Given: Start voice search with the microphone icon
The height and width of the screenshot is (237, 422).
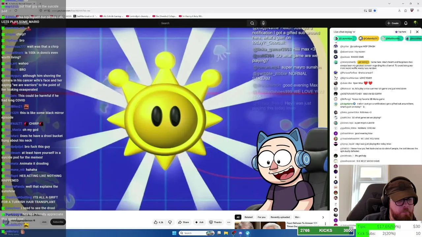Looking at the screenshot, I should coord(263,23).
